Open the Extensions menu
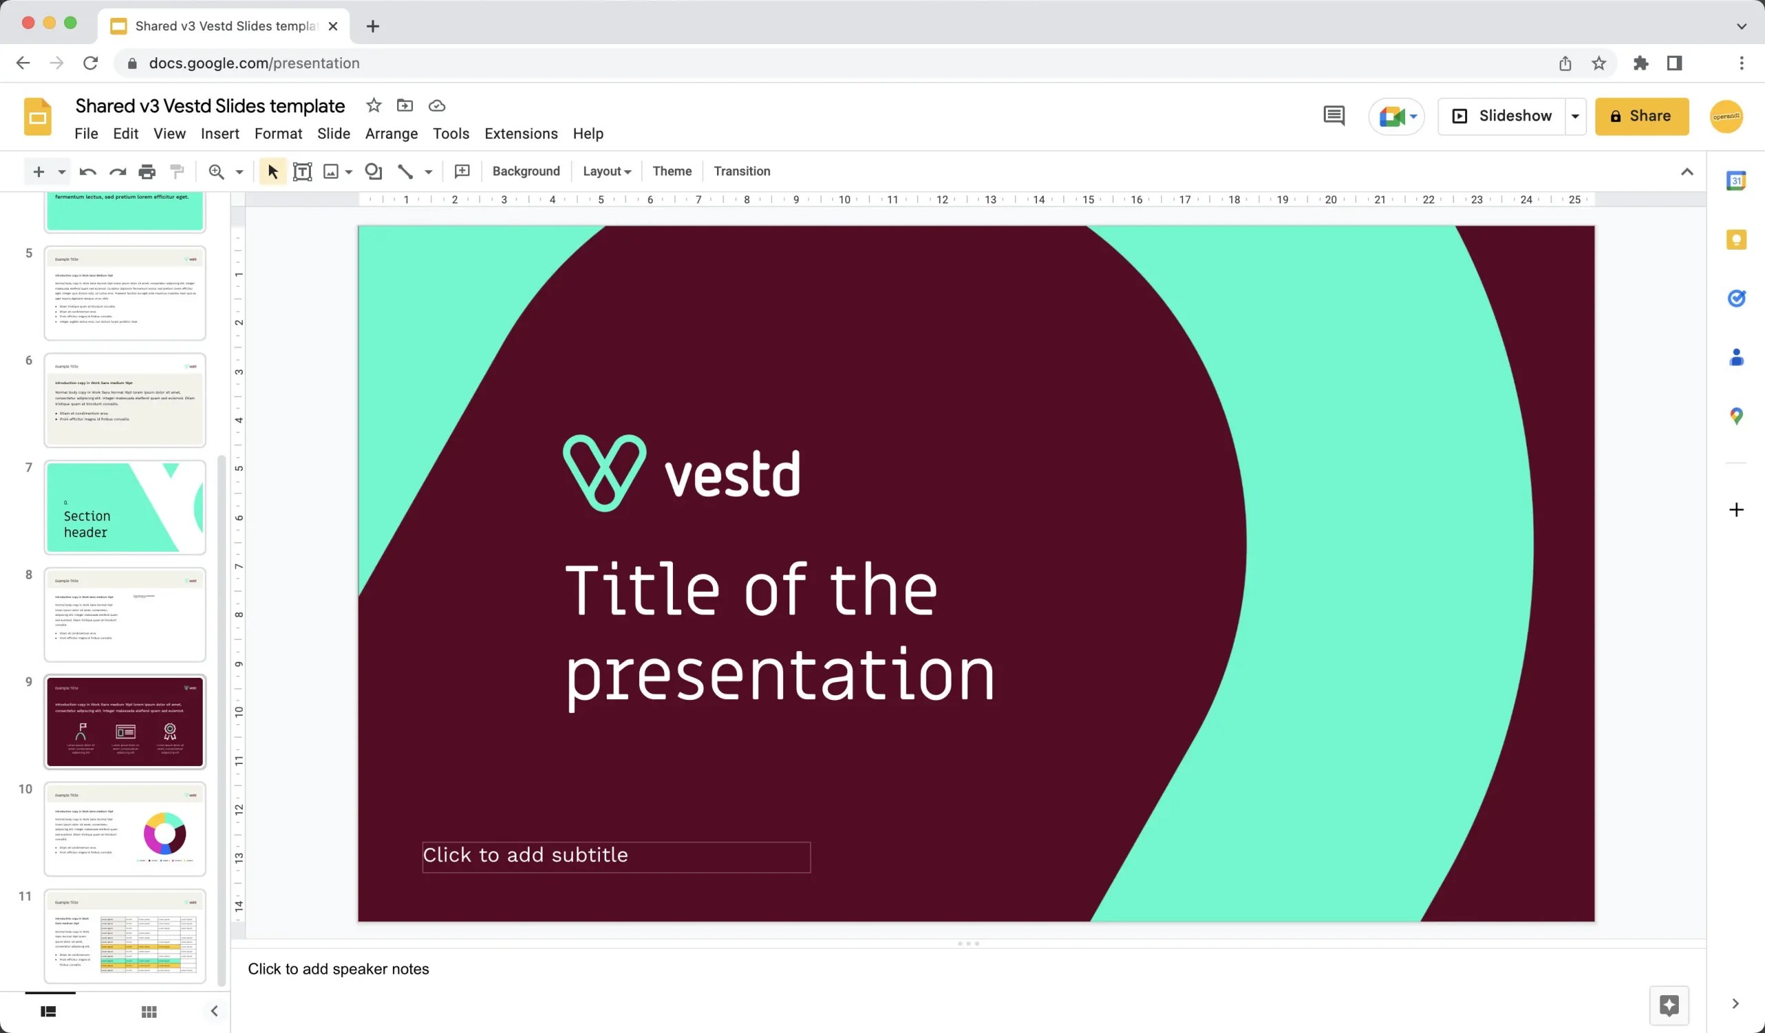 pos(521,134)
